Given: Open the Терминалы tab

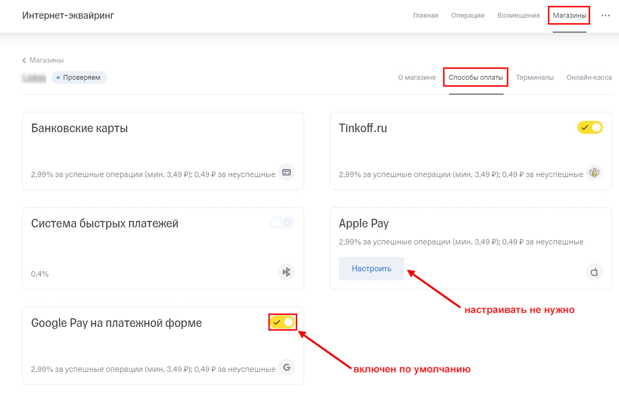Looking at the screenshot, I should 535,78.
